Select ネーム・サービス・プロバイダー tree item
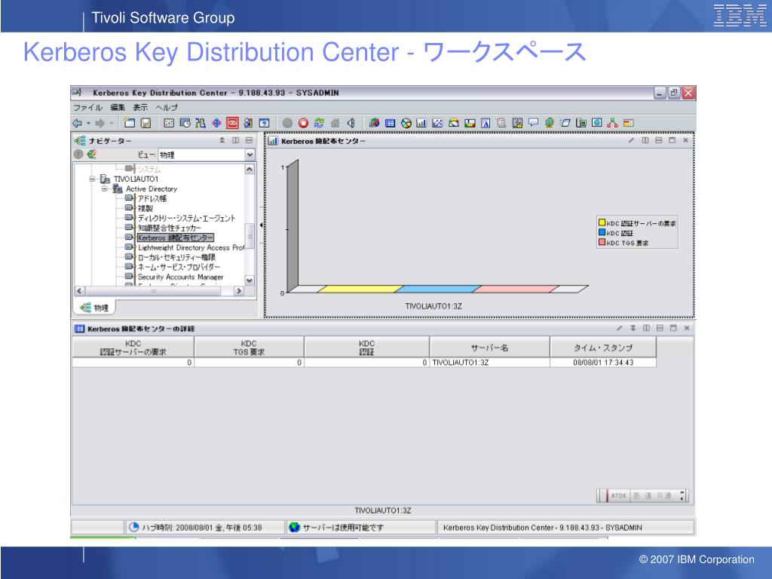This screenshot has width=772, height=579. (x=179, y=268)
